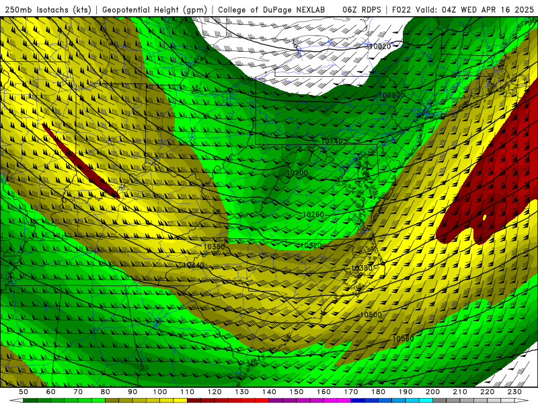Click the 10500 height contour label
The width and height of the screenshot is (538, 404).
click(x=371, y=315)
